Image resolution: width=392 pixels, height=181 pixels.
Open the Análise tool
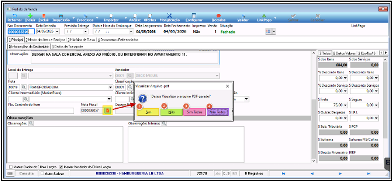pos(135,18)
